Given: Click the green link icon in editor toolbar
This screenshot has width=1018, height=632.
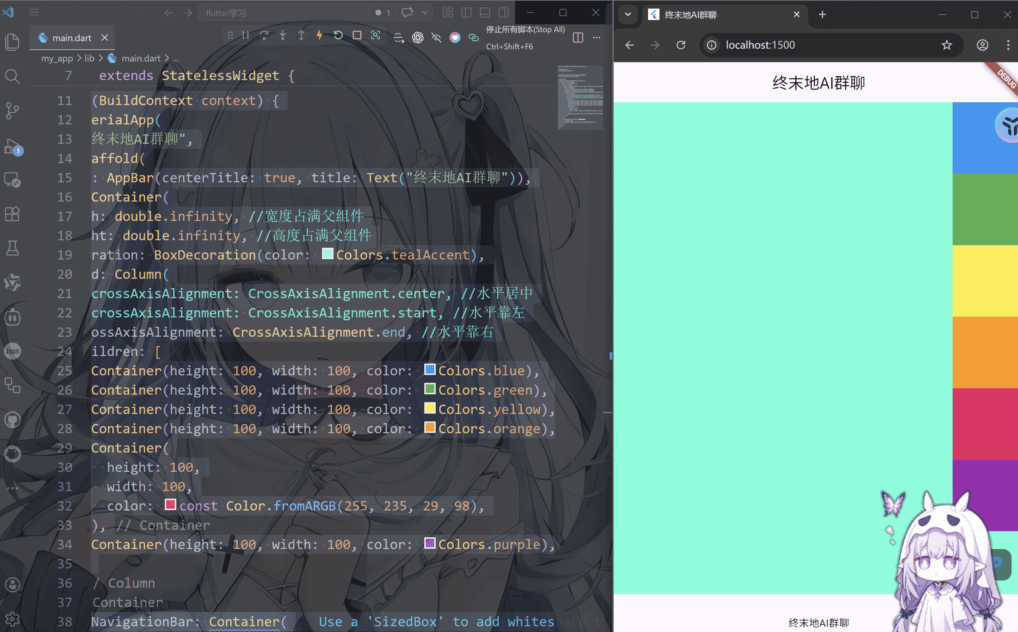Looking at the screenshot, I should (474, 38).
